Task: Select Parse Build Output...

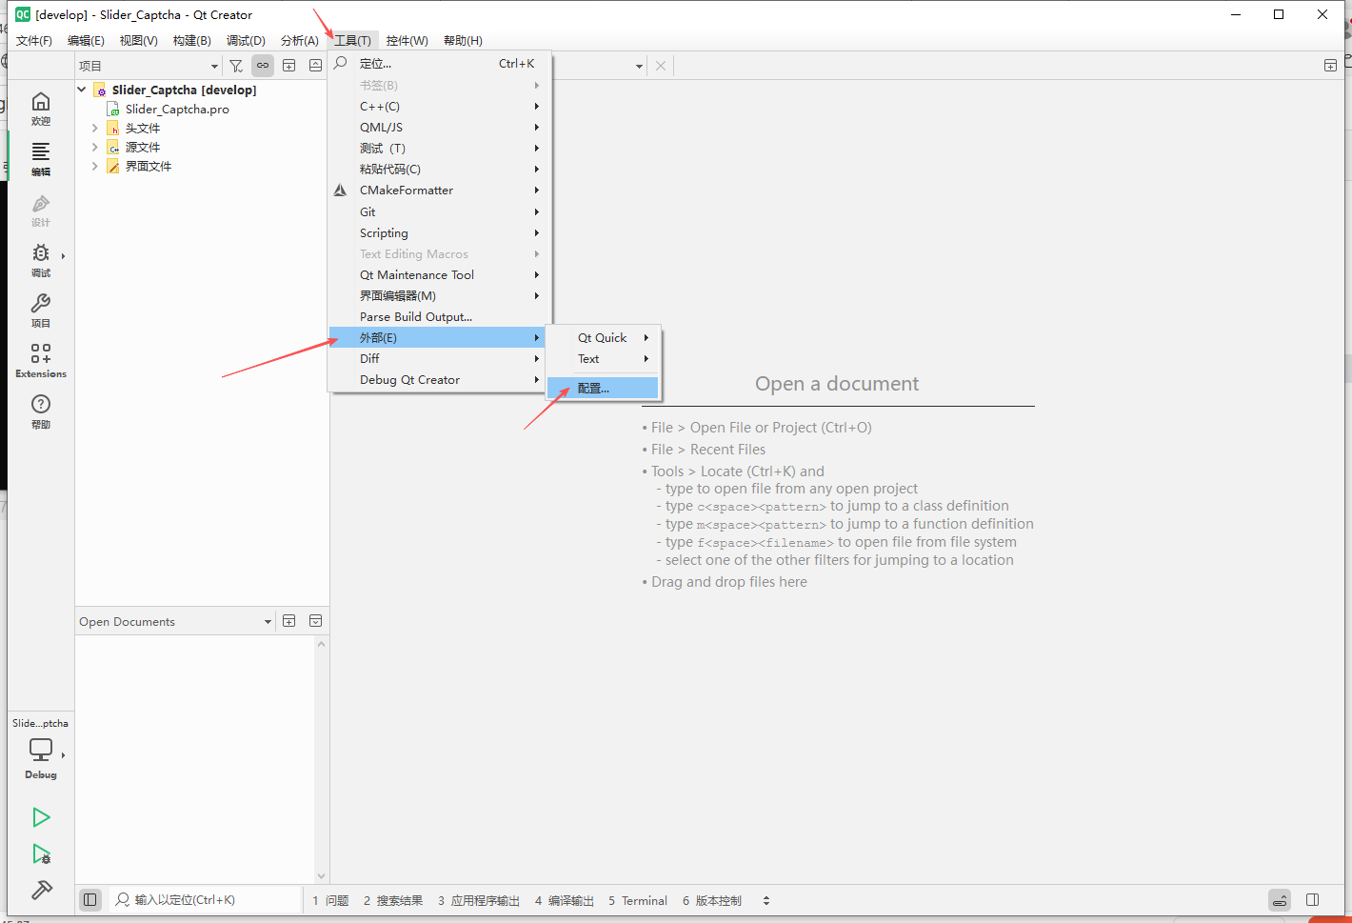Action: (439, 316)
